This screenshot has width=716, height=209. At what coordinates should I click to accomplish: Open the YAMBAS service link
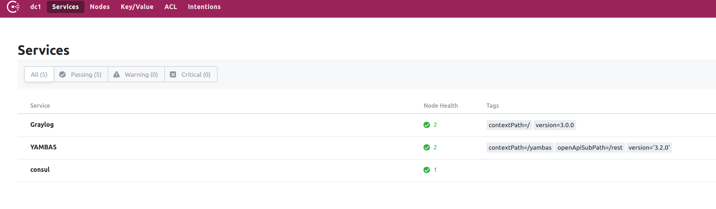[x=43, y=147]
